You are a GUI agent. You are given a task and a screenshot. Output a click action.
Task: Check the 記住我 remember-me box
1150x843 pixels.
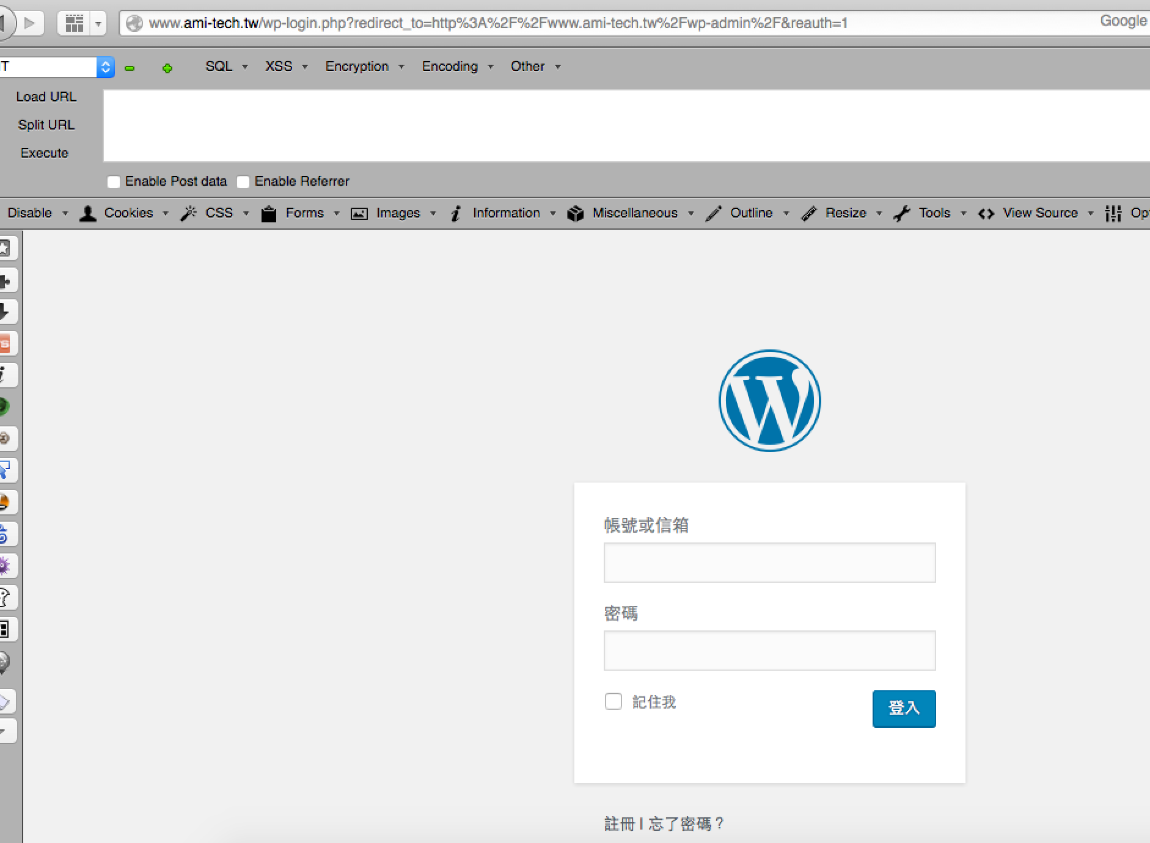point(613,701)
